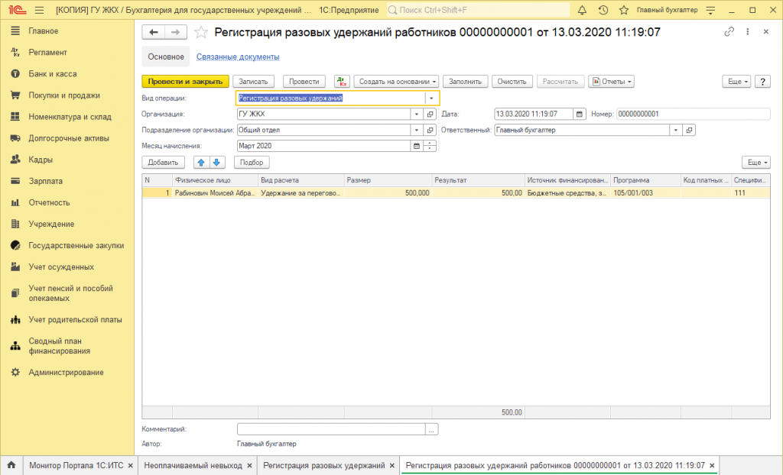The width and height of the screenshot is (783, 475).
Task: Click the Месяц начисления stepper arrows
Action: [x=430, y=146]
